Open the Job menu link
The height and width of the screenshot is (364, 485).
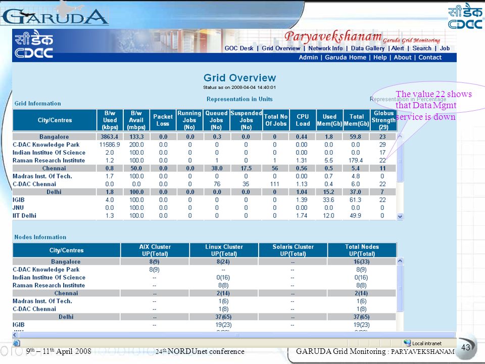click(445, 49)
